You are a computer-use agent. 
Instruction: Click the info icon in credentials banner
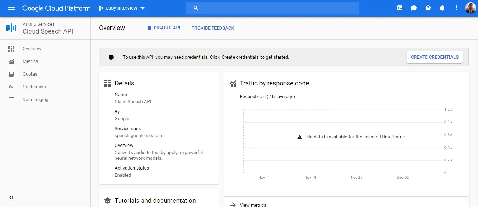tap(111, 57)
